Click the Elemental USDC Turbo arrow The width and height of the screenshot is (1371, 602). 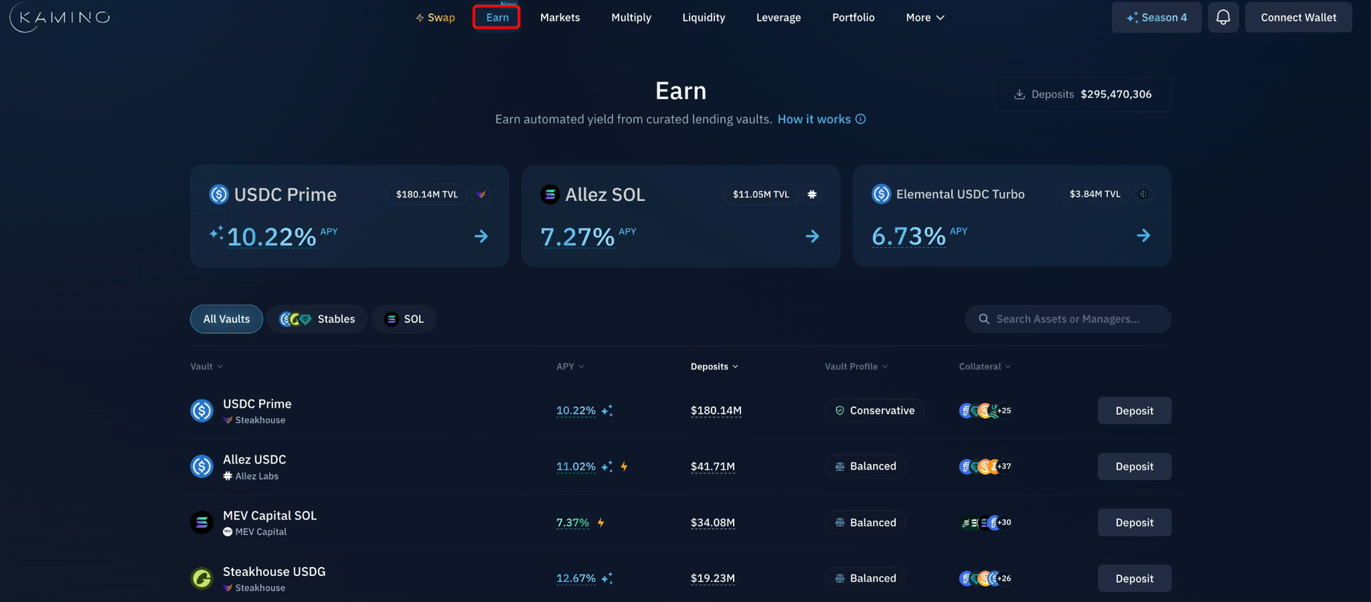pos(1143,236)
